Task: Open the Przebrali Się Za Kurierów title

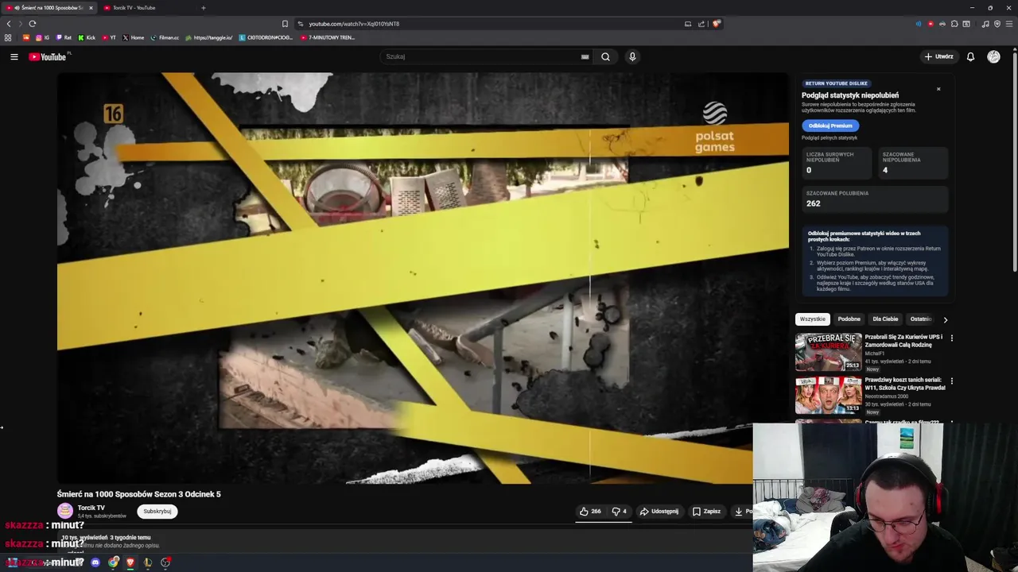Action: [x=903, y=342]
